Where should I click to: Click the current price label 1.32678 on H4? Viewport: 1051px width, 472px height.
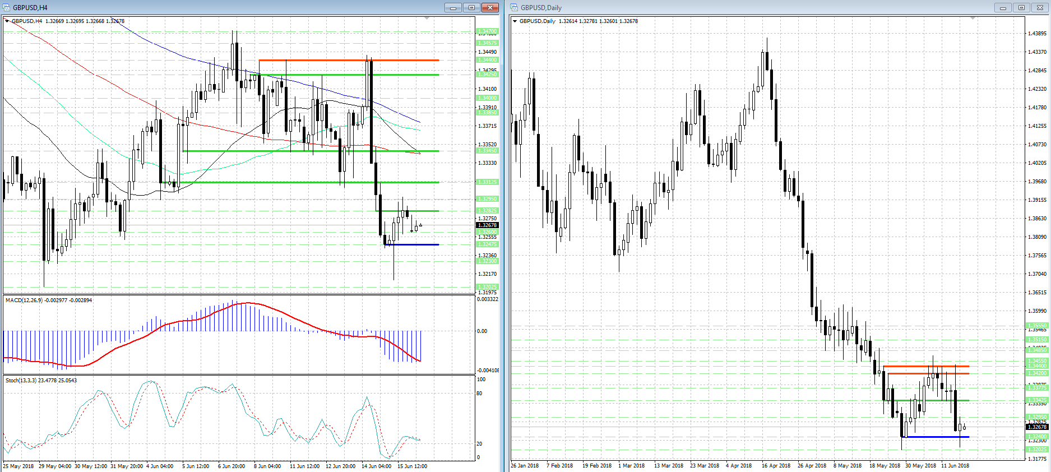click(487, 225)
